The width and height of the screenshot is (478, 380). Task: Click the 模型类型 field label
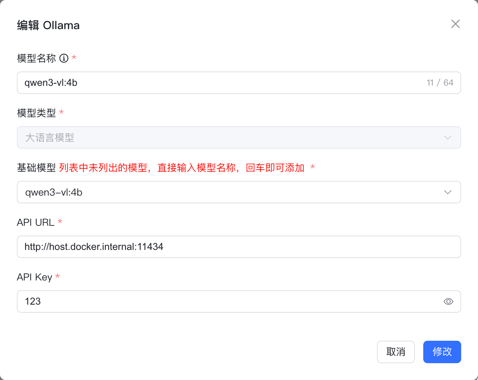[36, 113]
